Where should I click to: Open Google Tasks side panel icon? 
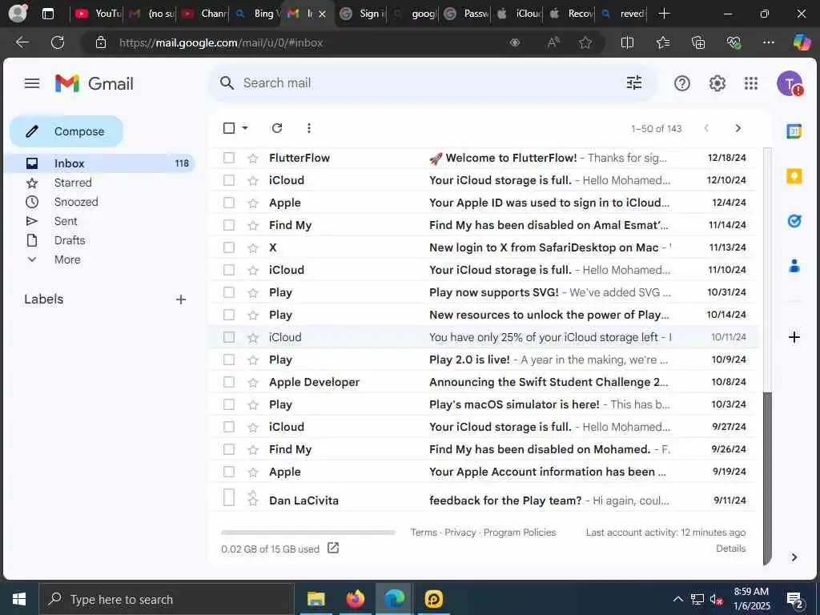(794, 221)
